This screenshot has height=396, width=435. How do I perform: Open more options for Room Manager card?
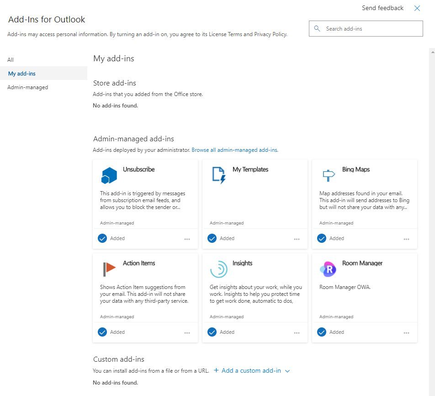point(406,333)
